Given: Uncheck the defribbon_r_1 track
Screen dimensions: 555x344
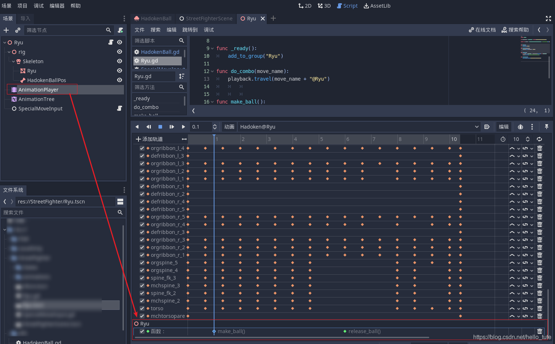Looking at the screenshot, I should tap(142, 186).
